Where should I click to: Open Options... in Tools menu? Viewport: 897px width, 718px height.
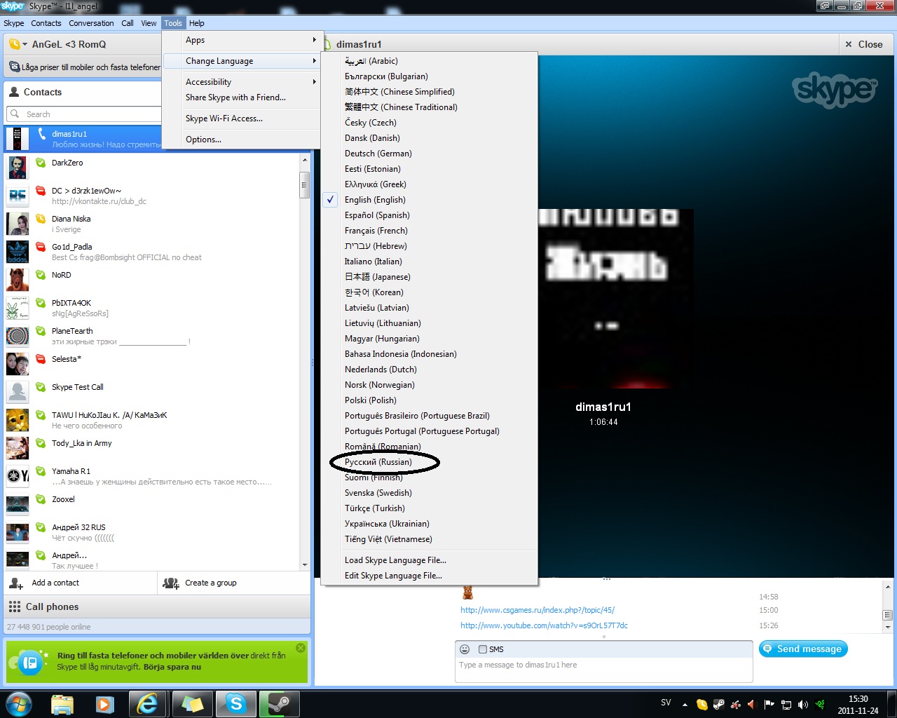pyautogui.click(x=203, y=140)
